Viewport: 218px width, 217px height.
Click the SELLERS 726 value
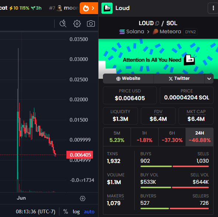click(204, 203)
